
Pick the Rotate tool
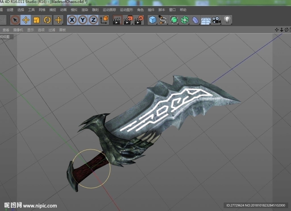(47, 20)
